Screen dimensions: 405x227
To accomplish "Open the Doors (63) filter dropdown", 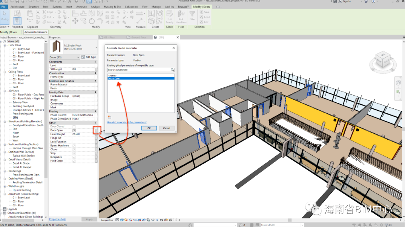I will click(x=78, y=57).
